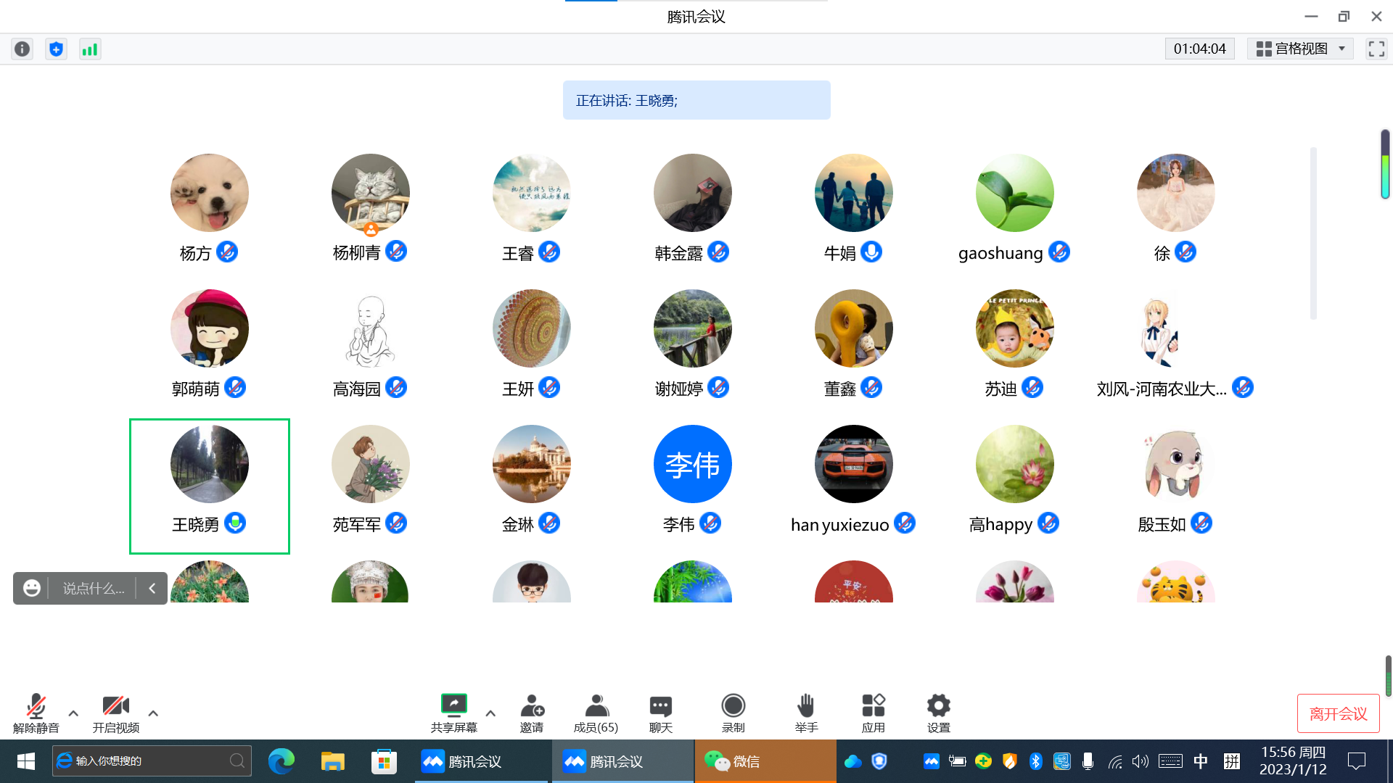Open the Apps (应用) icon

(x=873, y=712)
